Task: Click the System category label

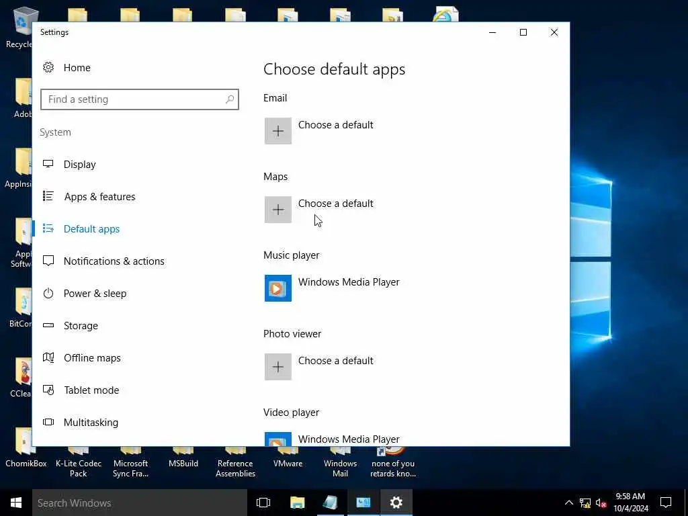Action: pyautogui.click(x=55, y=132)
